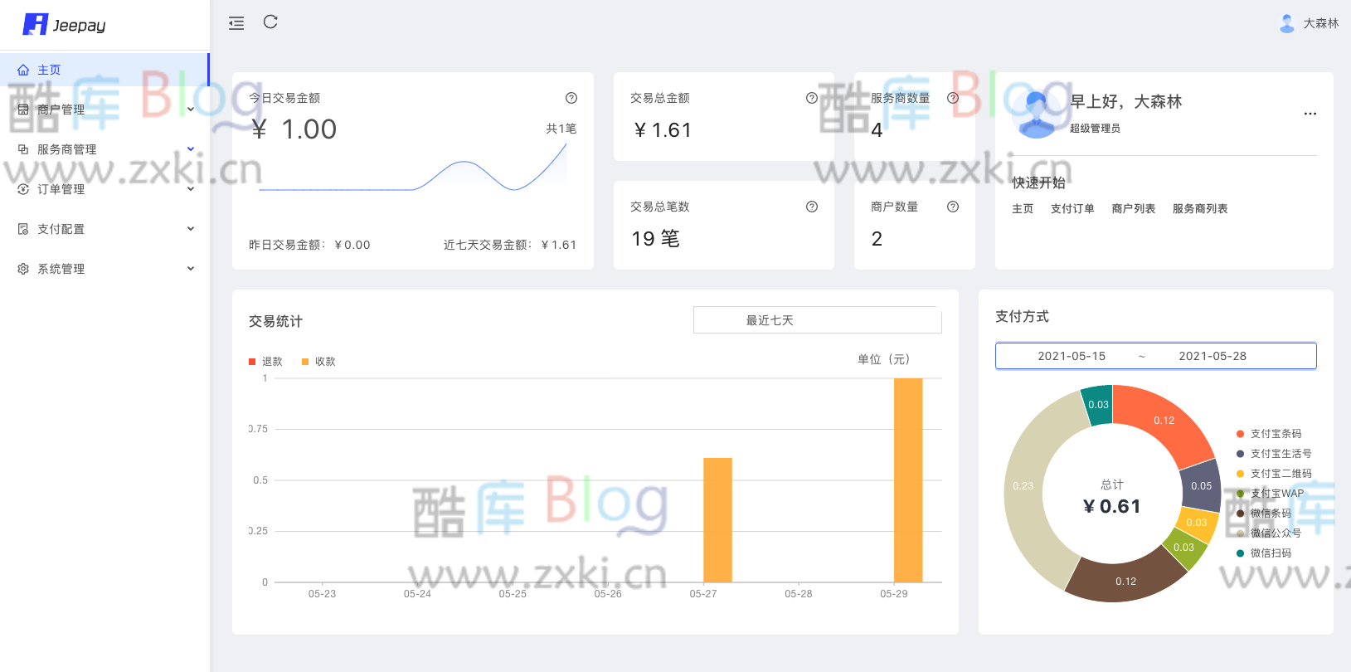Open 商户管理 sidebar menu
This screenshot has width=1351, height=672.
click(104, 110)
